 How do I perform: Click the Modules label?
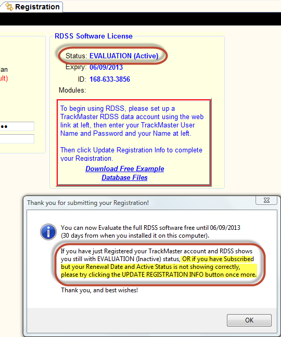click(x=72, y=90)
